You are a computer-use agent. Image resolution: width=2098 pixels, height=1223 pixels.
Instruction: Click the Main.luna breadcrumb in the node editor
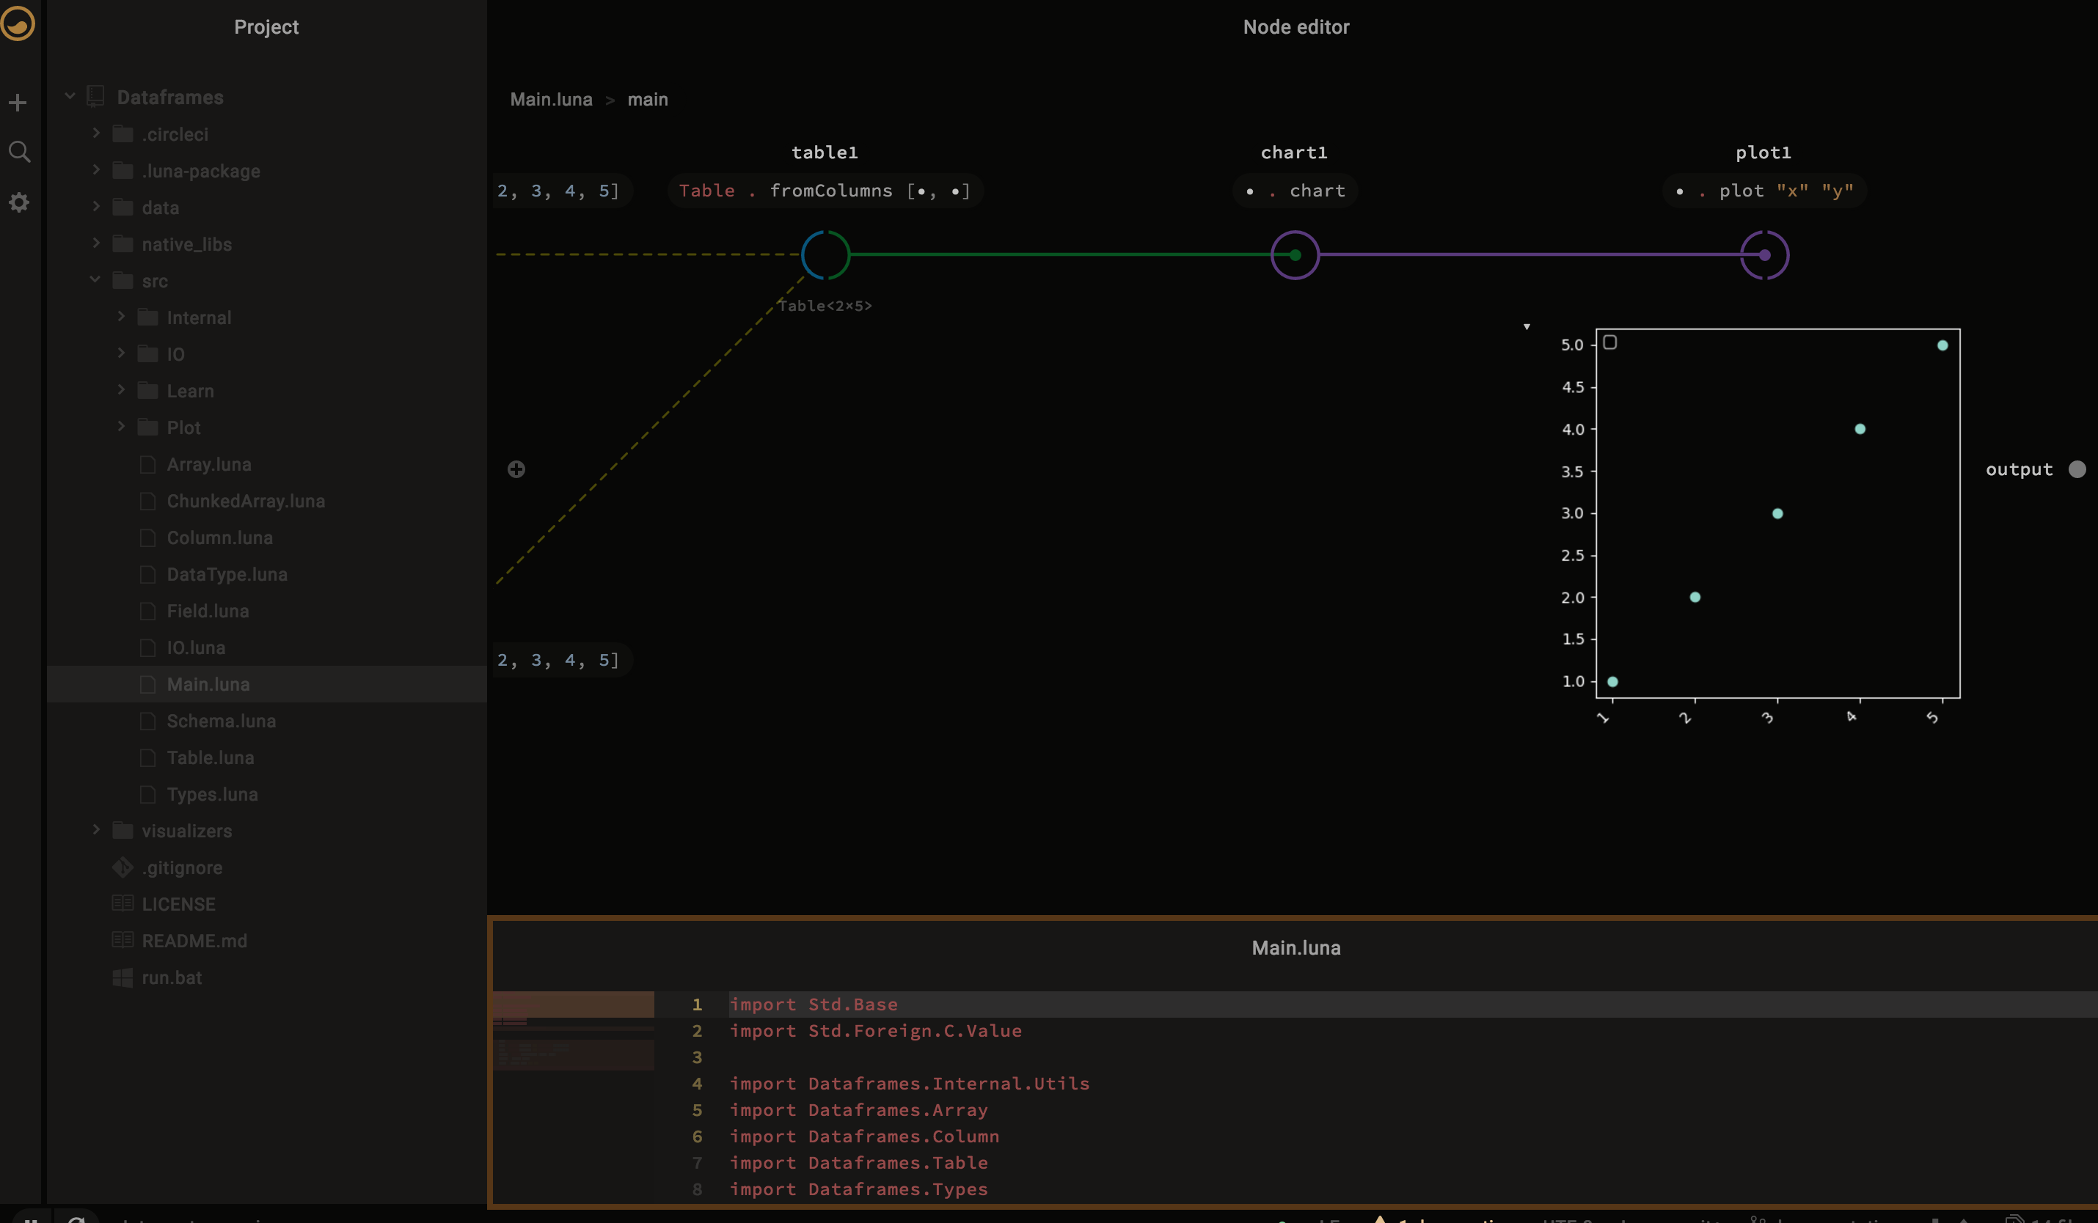click(x=550, y=99)
